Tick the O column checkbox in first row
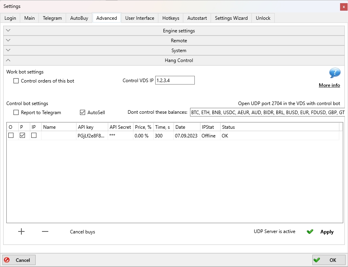The height and width of the screenshot is (267, 348). click(x=11, y=135)
